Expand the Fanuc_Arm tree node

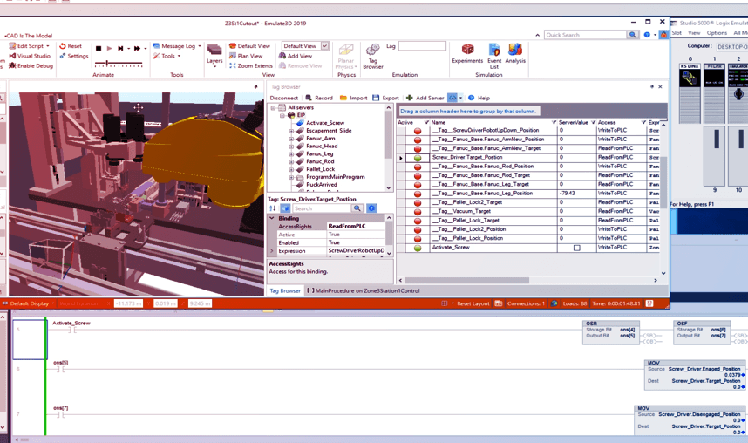pos(291,139)
